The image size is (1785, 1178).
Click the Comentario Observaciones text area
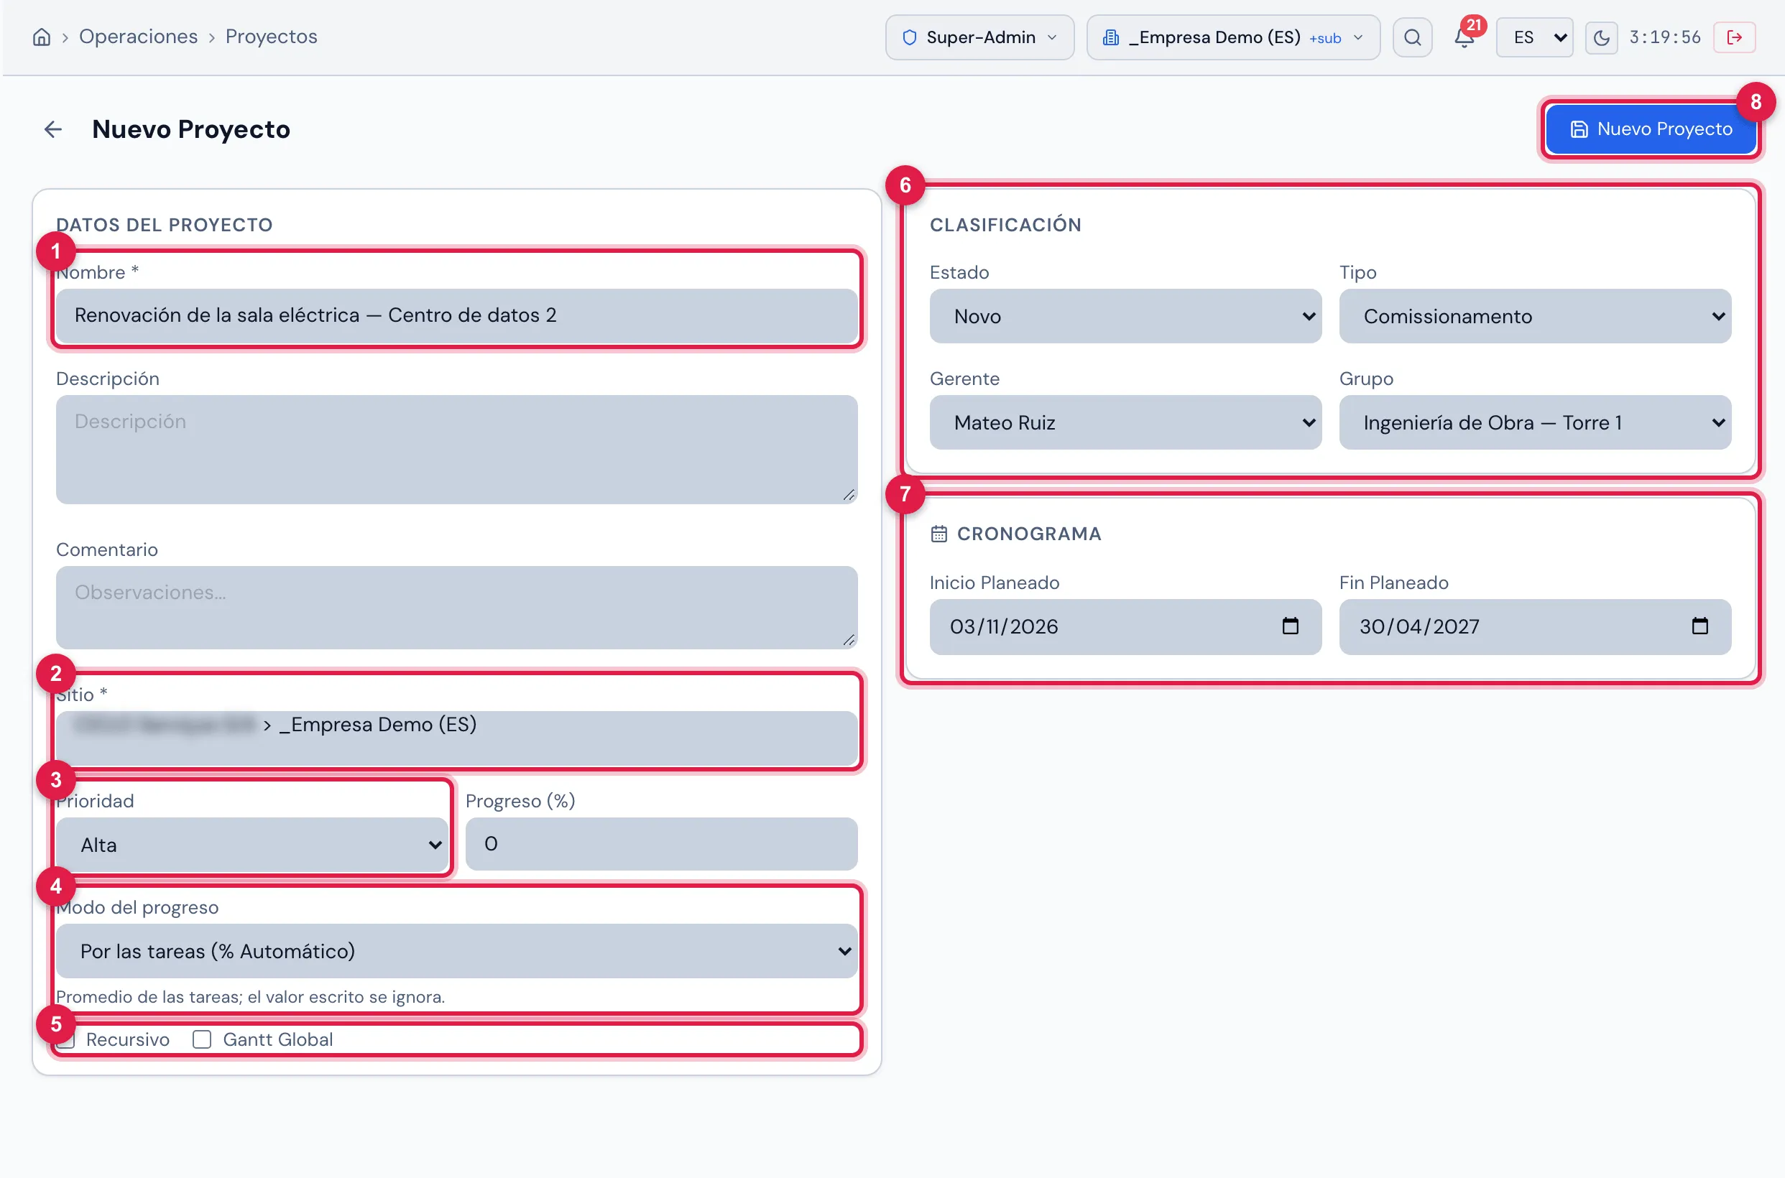(457, 607)
